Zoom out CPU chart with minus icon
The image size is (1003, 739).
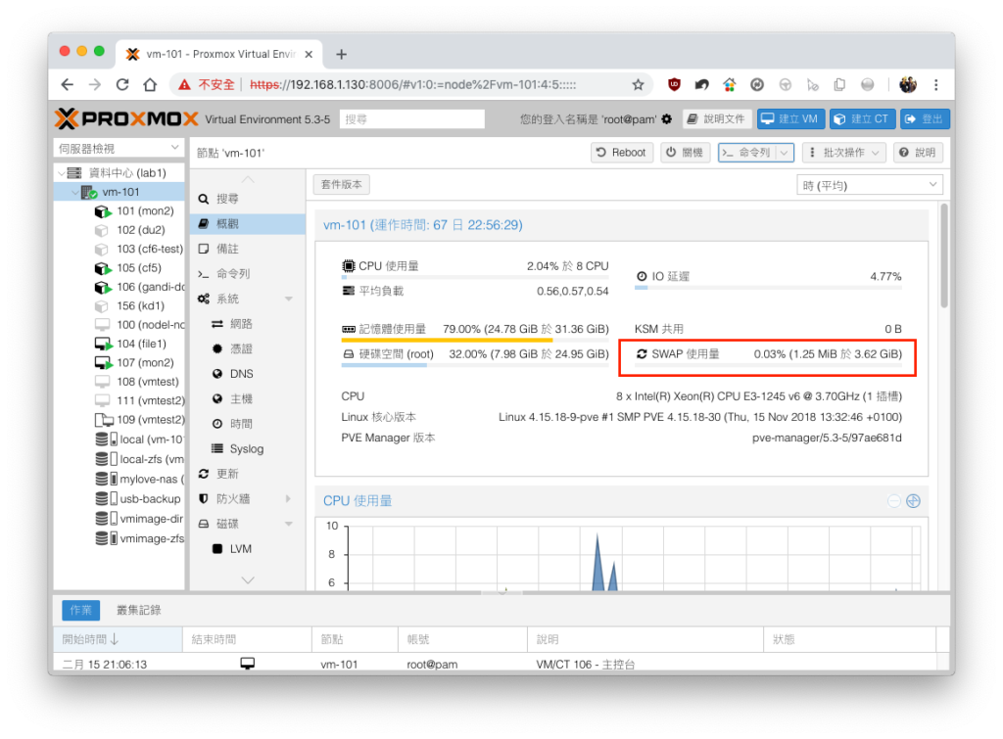coord(894,501)
